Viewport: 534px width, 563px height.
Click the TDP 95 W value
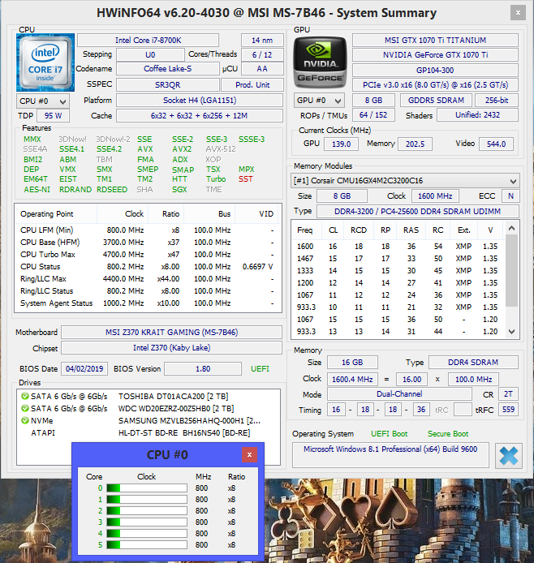pos(53,116)
